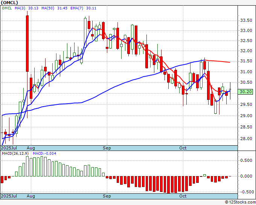Click 2025Jul on the price chart axis
This screenshot has width=256, height=205.
point(9,148)
